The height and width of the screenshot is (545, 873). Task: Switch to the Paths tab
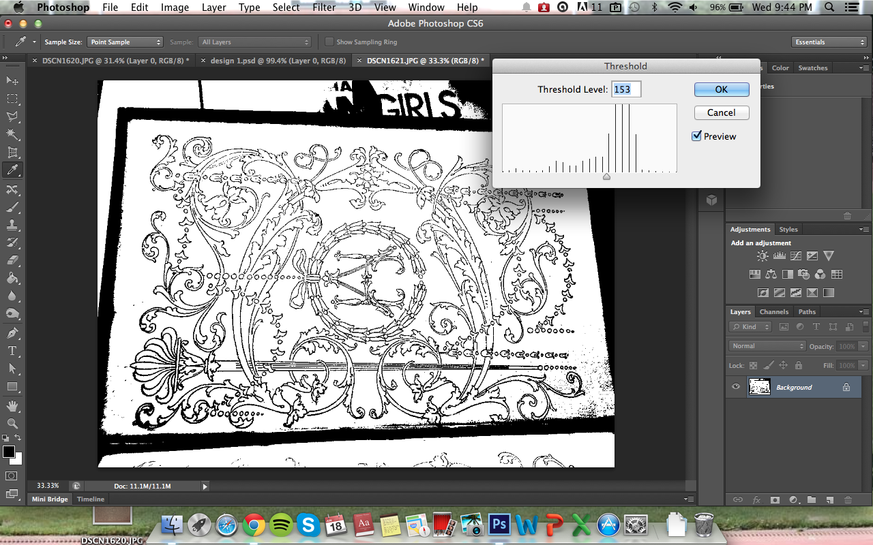click(x=807, y=312)
